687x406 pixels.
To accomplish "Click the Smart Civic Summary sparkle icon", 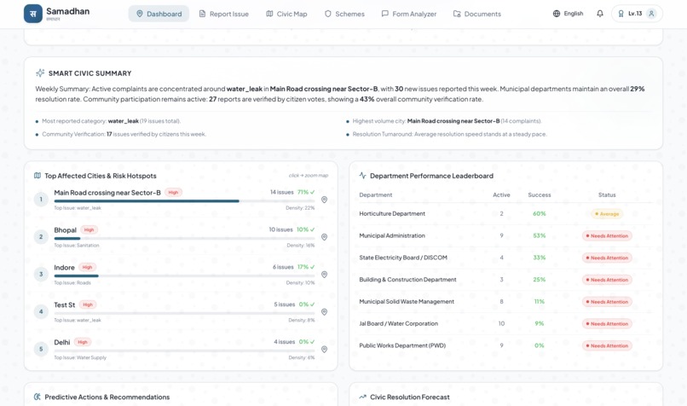I will point(40,72).
